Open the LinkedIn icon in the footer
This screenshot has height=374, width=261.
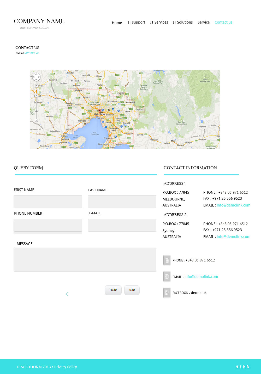tap(244, 367)
